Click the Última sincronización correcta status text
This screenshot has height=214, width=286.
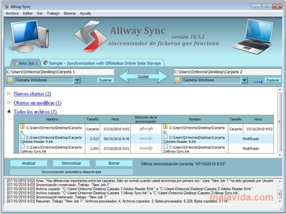(183, 164)
